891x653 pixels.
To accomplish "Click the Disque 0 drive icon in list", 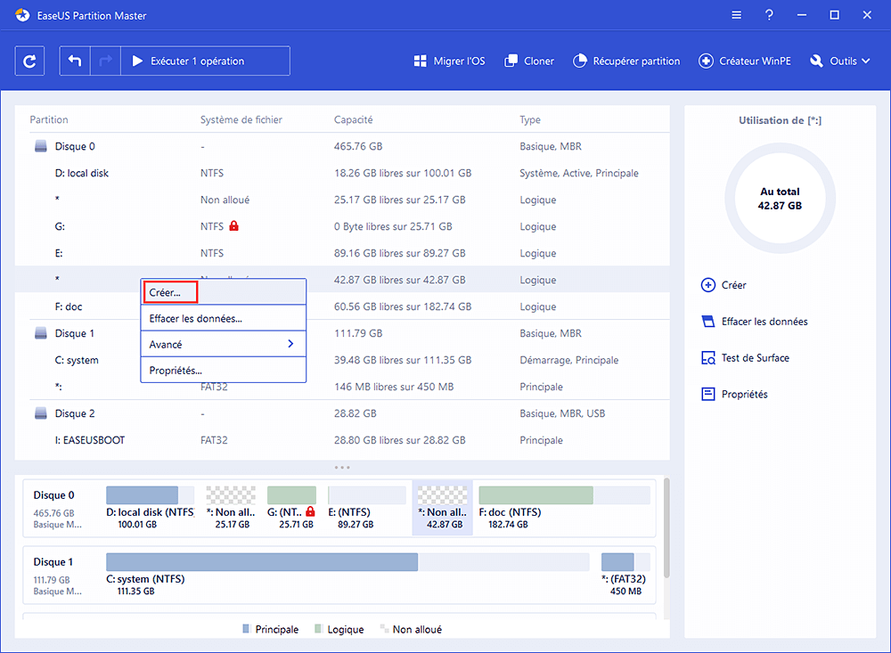I will [x=41, y=147].
